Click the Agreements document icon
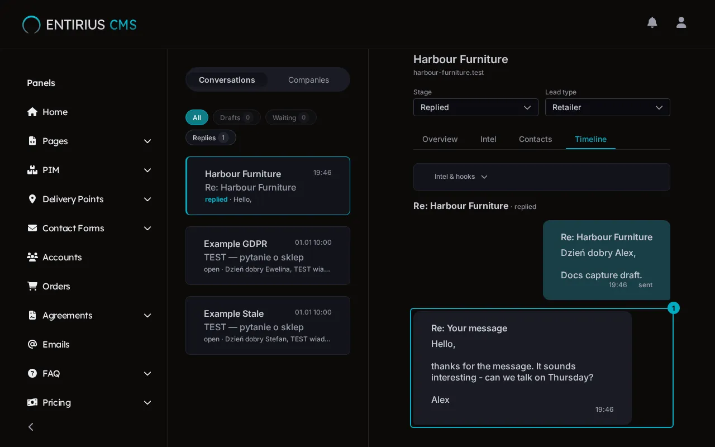 (x=32, y=315)
